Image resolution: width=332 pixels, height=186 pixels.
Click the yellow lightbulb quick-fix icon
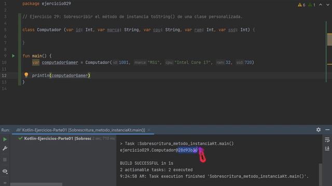[x=26, y=75]
